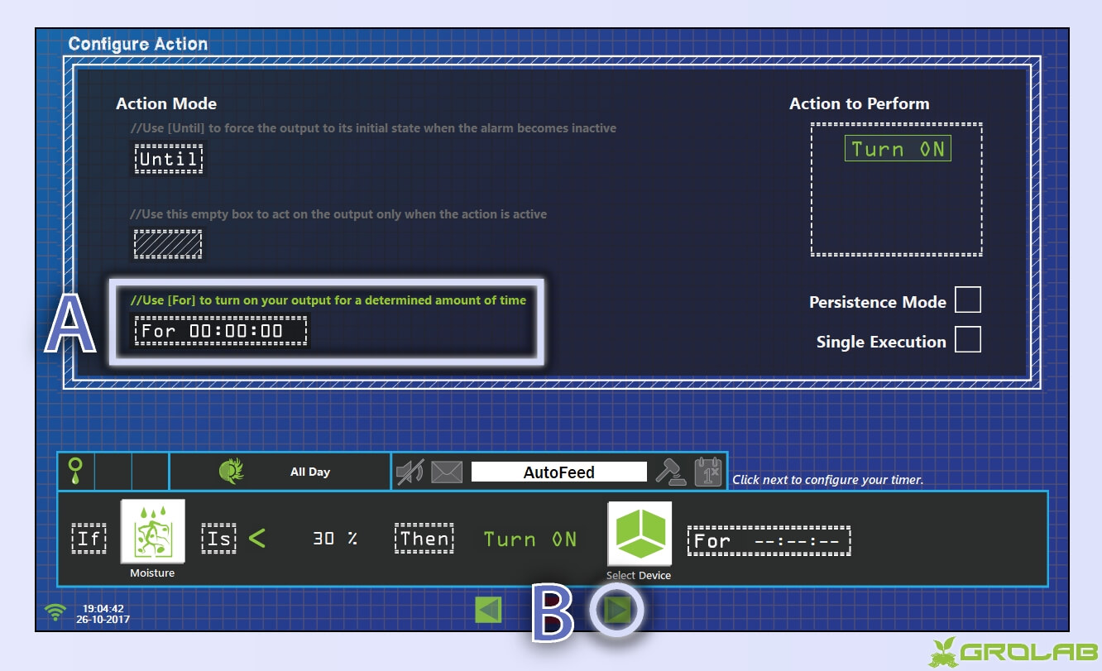Image resolution: width=1102 pixels, height=671 pixels.
Task: Select the empty hatched action mode box
Action: click(168, 244)
